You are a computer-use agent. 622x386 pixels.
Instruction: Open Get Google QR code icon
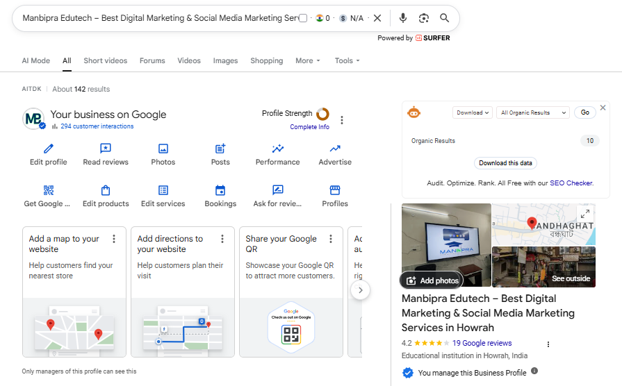49,190
